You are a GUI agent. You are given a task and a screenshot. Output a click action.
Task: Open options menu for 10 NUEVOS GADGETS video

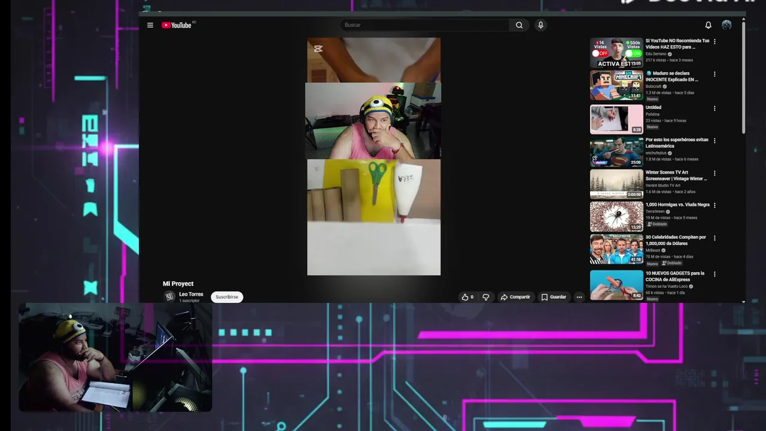tap(715, 274)
